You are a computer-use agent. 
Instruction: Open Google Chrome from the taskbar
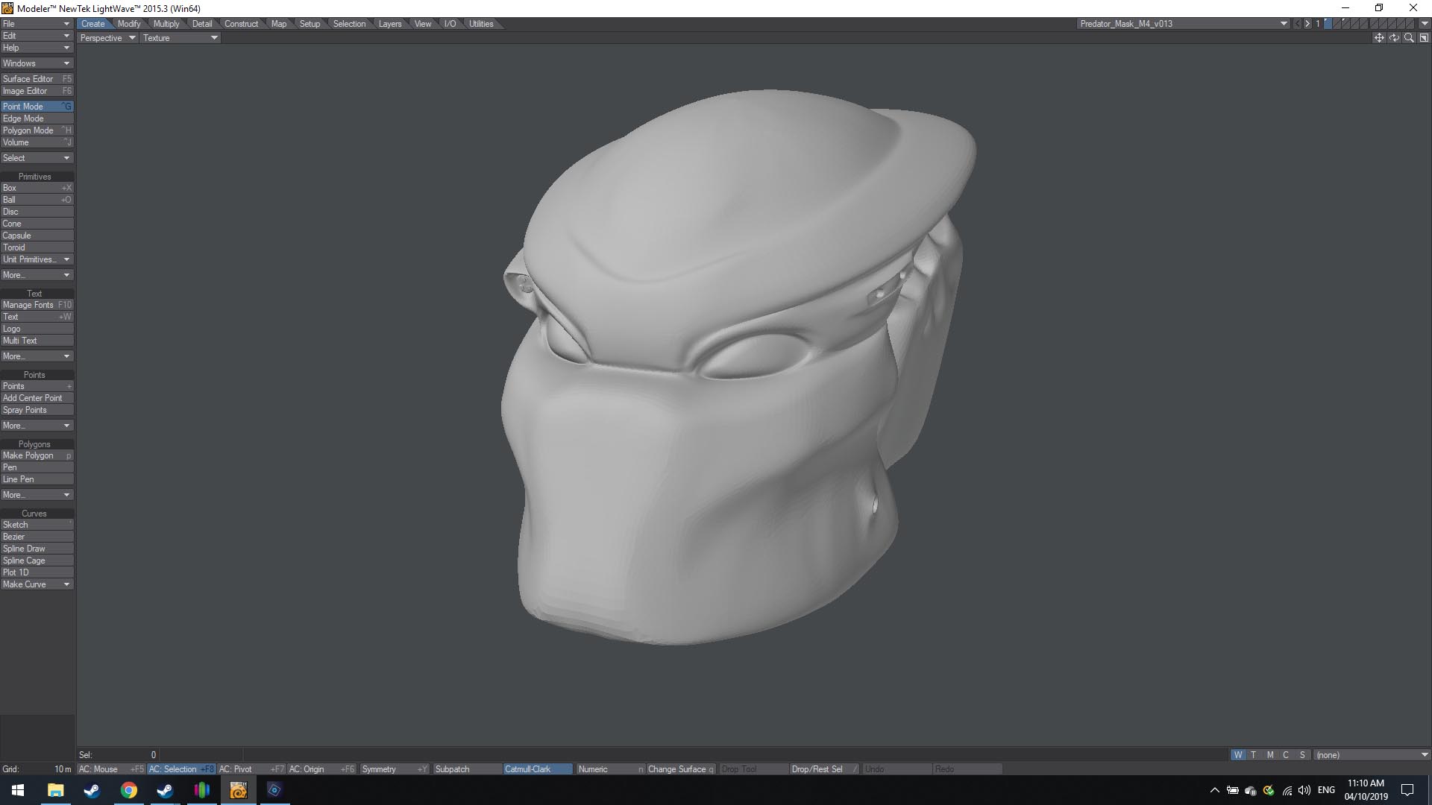pos(128,790)
